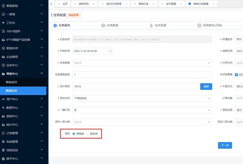
Task: Click the 任务数据 cube step icon
Action: click(x=103, y=26)
